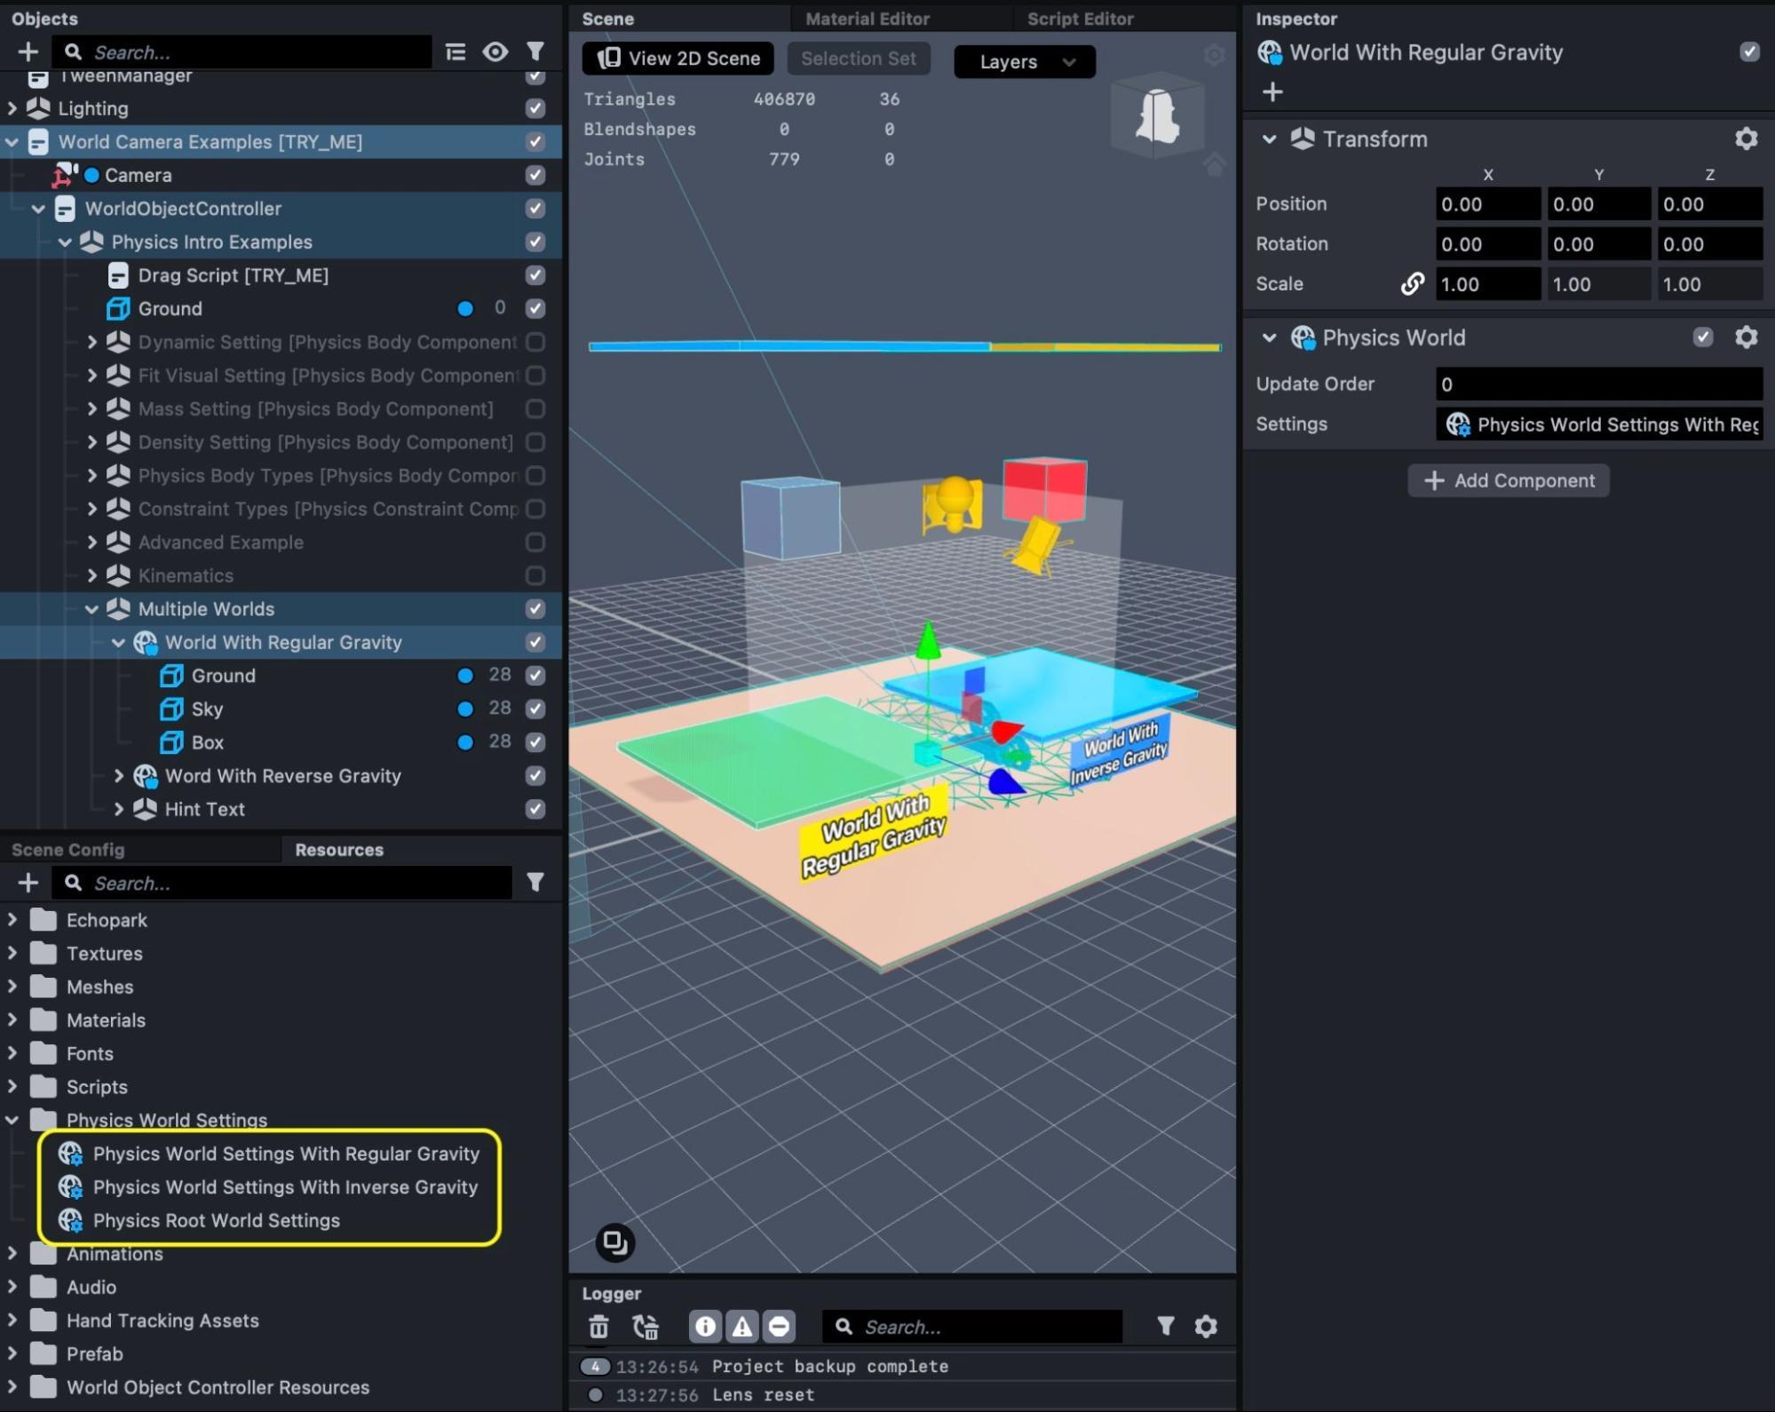The width and height of the screenshot is (1775, 1412).
Task: Toggle the Logger warning filter icon
Action: click(741, 1326)
